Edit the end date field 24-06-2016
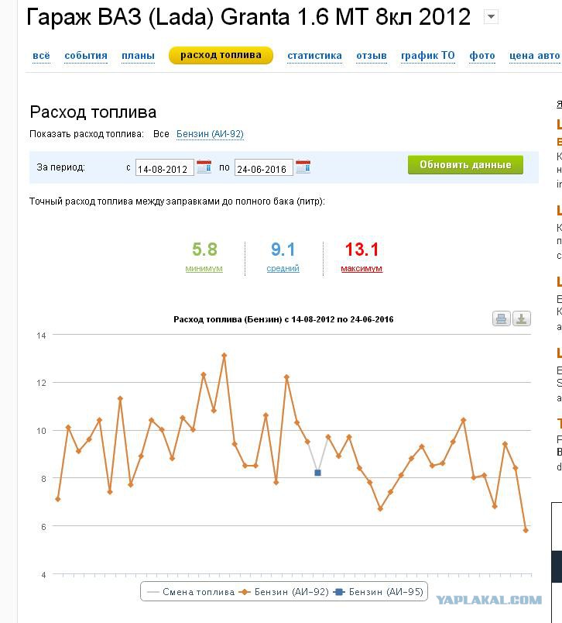This screenshot has width=562, height=623. point(264,167)
